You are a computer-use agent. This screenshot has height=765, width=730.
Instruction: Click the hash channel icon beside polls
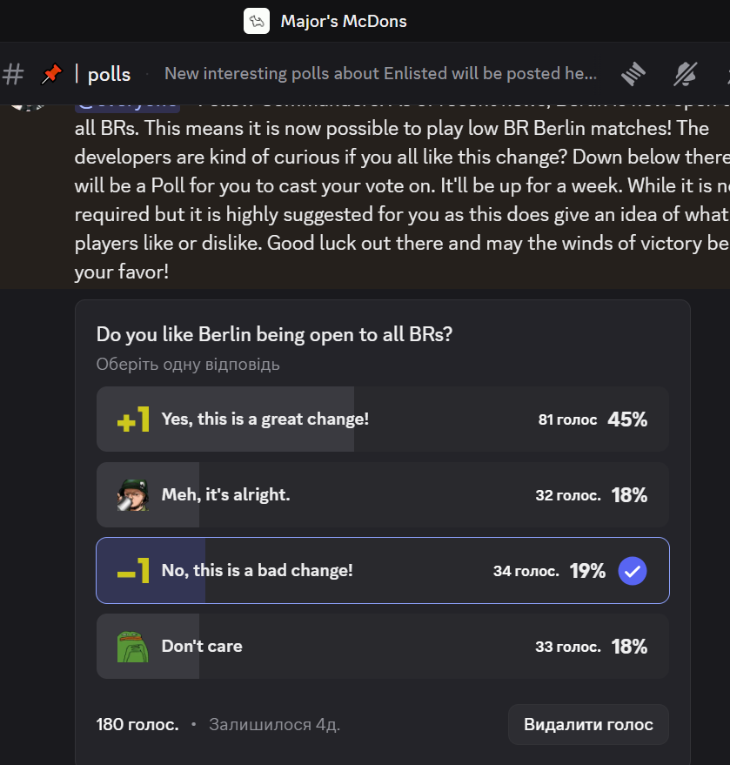coord(13,74)
